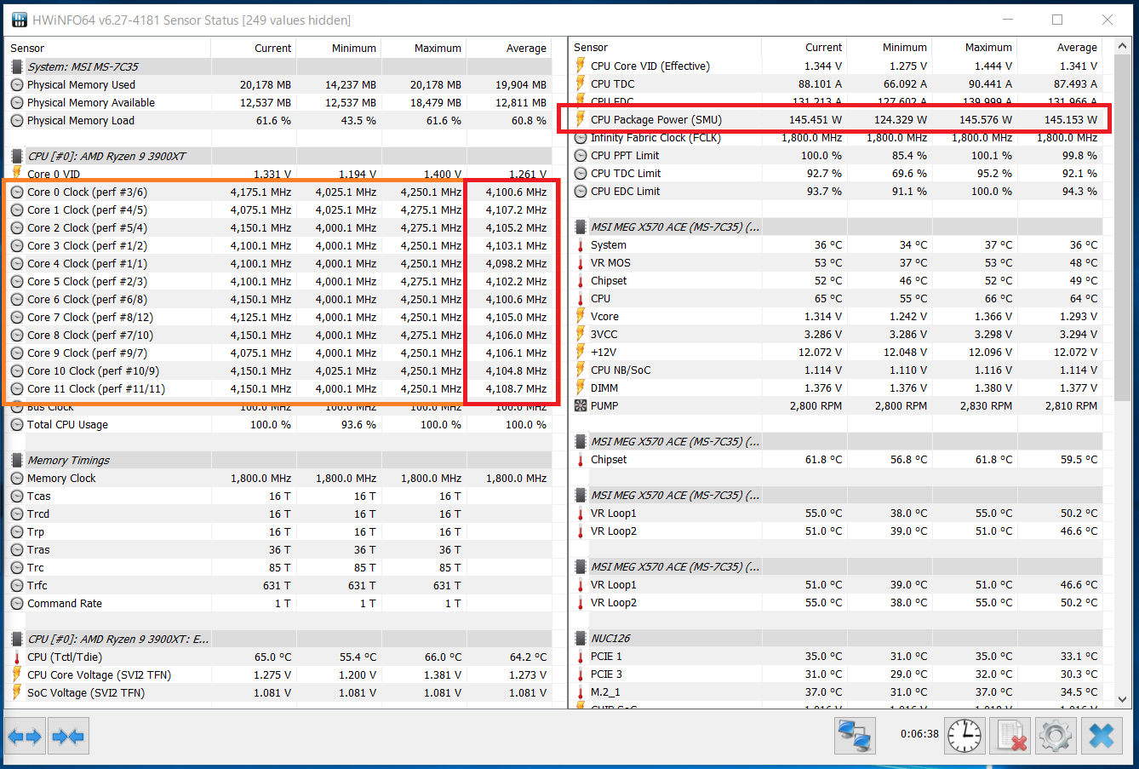Screen dimensions: 1139x769
Task: Click the left panel Current column header
Action: 254,48
